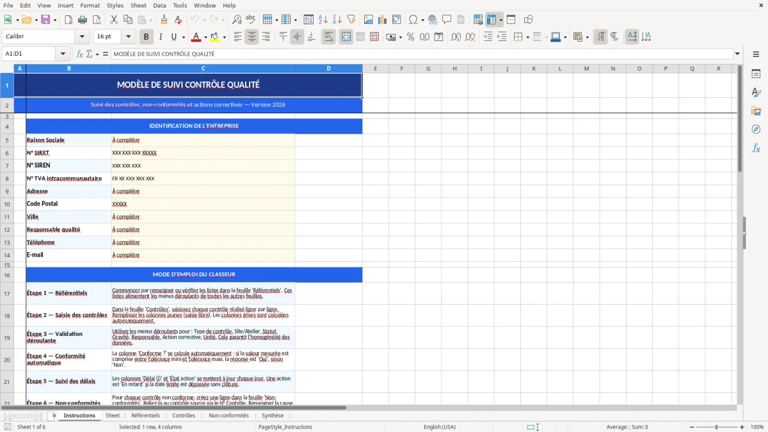This screenshot has height=432, width=768.
Task: Open the sidebar Gallery panel
Action: coord(756,111)
